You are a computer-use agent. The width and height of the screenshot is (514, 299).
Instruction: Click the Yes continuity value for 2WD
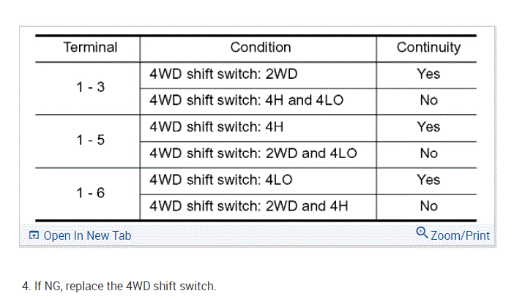428,74
